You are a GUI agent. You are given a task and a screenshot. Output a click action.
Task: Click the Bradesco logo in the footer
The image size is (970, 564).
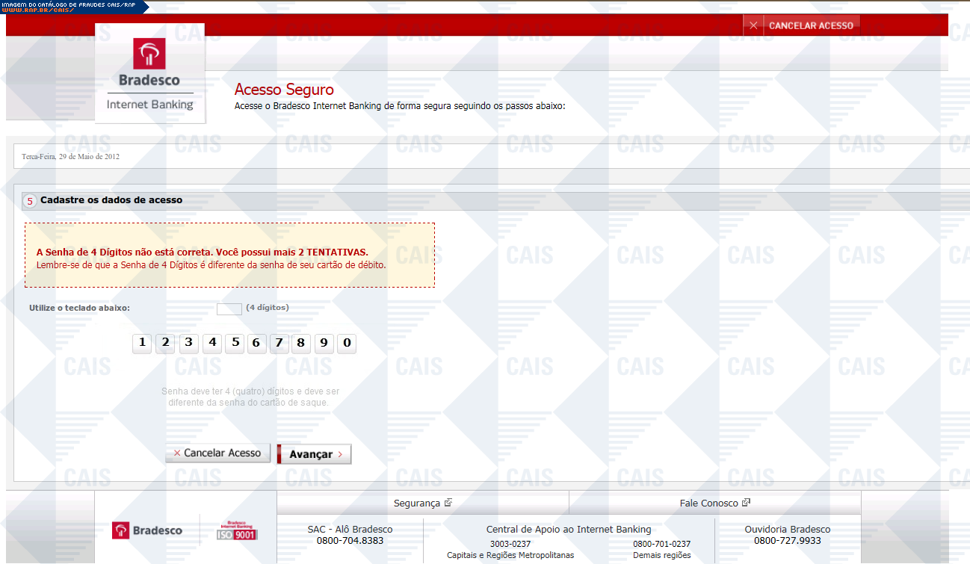point(147,530)
